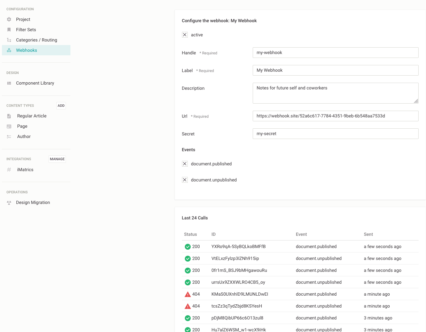
Task: Open the Author content type
Action: coord(24,136)
